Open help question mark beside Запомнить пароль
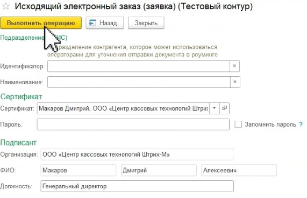Image resolution: width=307 pixels, height=198 pixels. point(301,124)
